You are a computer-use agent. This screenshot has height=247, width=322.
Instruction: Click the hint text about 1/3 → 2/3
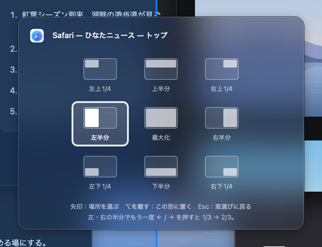point(161,217)
